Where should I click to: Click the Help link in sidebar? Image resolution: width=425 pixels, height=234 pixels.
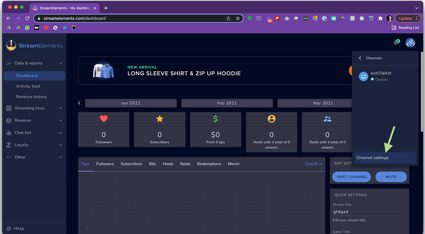click(18, 228)
